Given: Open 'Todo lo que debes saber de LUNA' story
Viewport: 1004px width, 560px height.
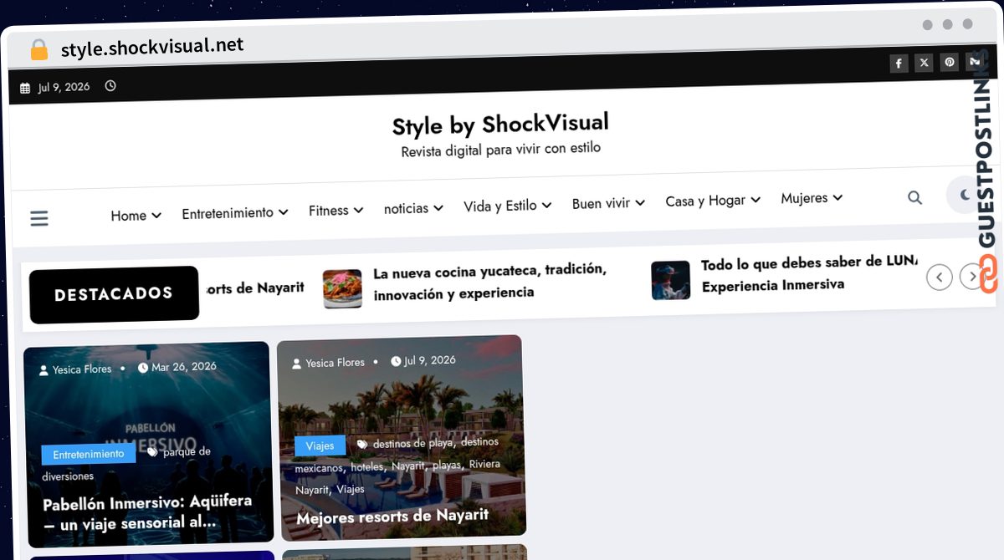Looking at the screenshot, I should point(809,273).
